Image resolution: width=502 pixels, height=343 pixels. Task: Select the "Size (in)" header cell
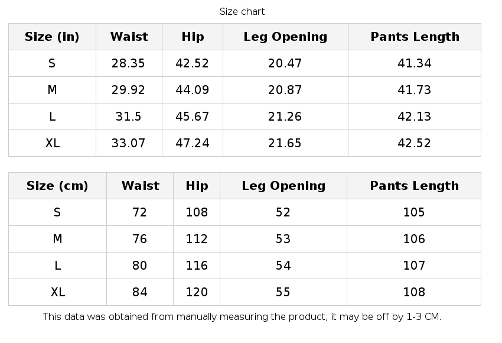click(52, 37)
